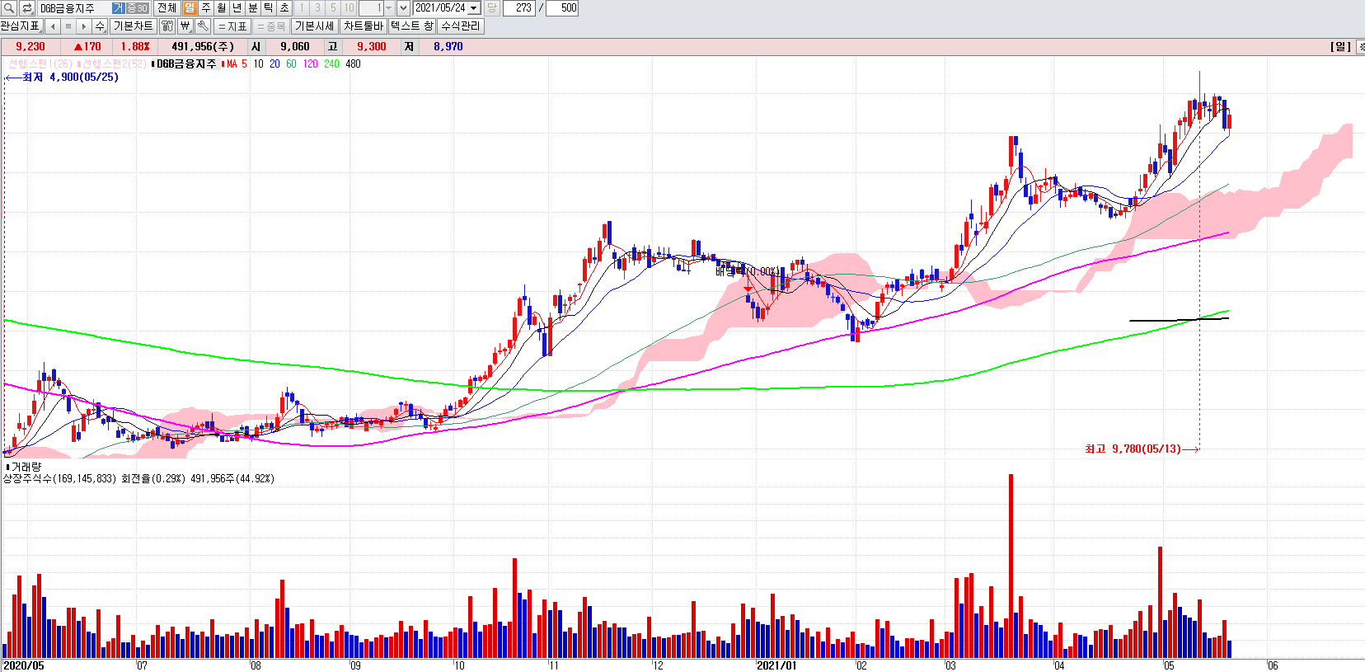Image resolution: width=1365 pixels, height=672 pixels.
Task: Select the 틱 tick period toggle
Action: tap(269, 7)
